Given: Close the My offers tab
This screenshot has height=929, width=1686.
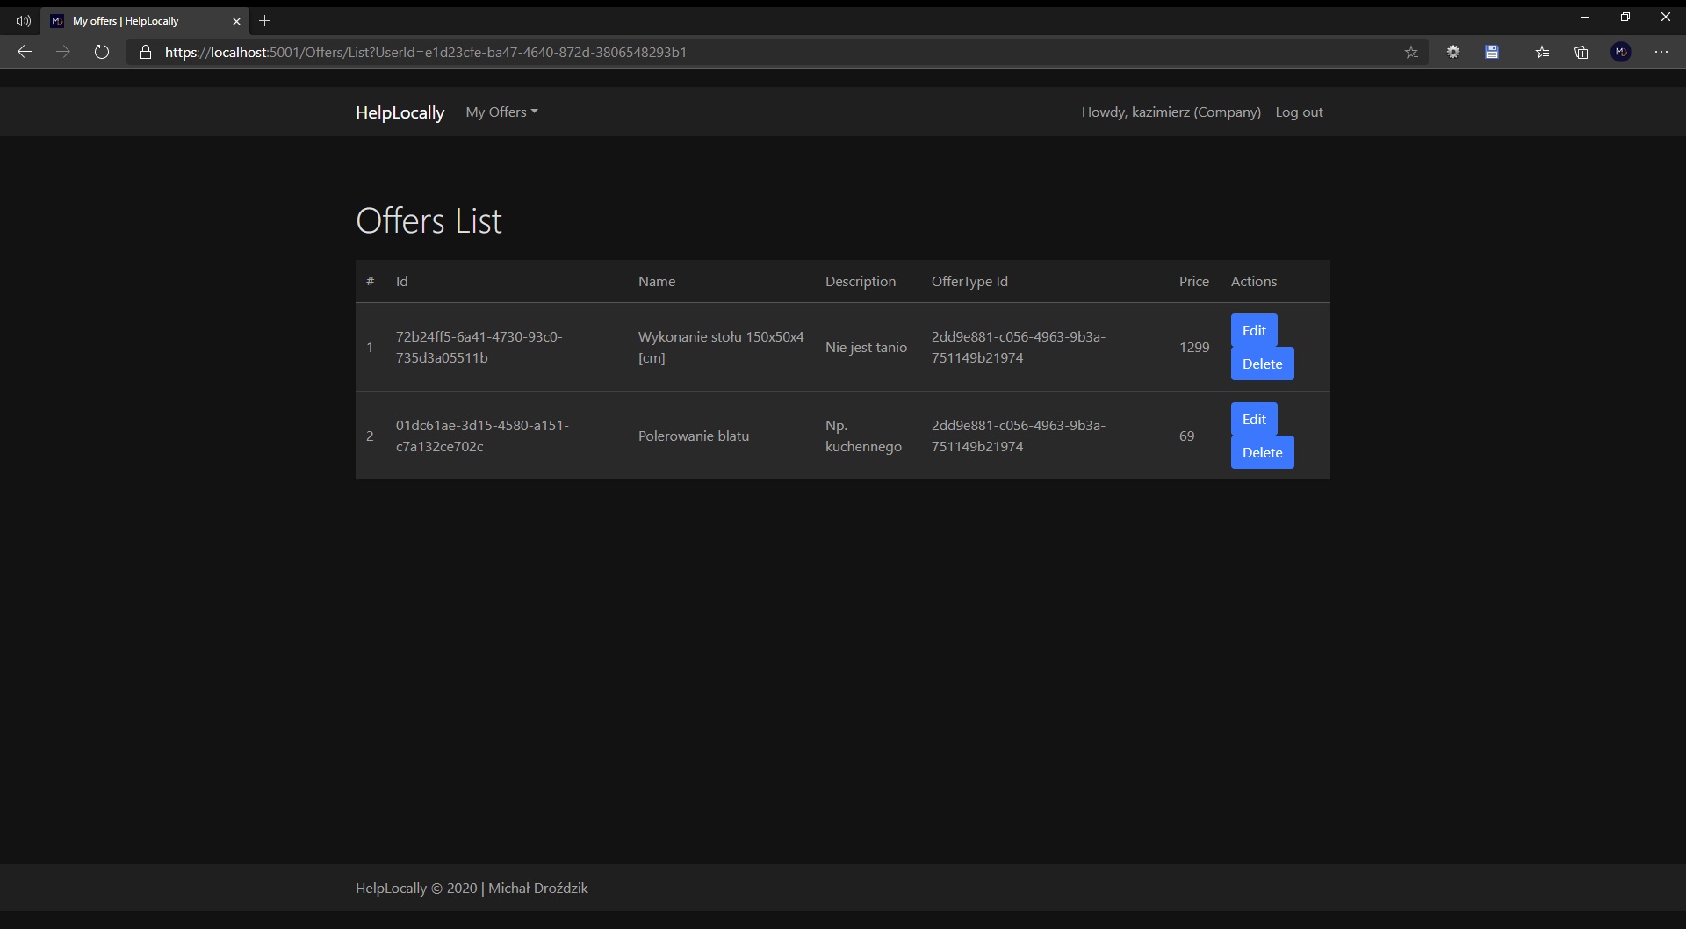Looking at the screenshot, I should (x=236, y=21).
